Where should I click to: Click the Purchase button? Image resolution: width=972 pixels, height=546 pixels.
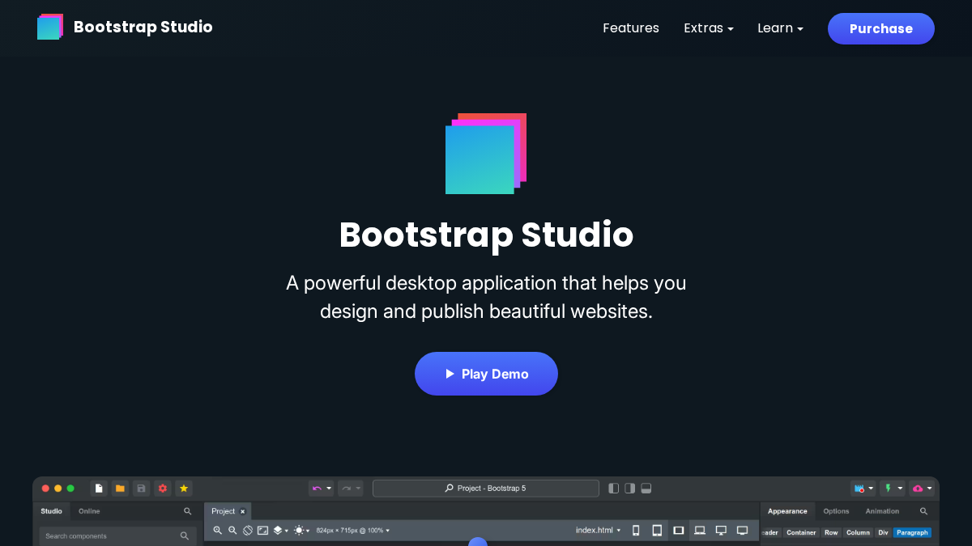click(x=881, y=28)
